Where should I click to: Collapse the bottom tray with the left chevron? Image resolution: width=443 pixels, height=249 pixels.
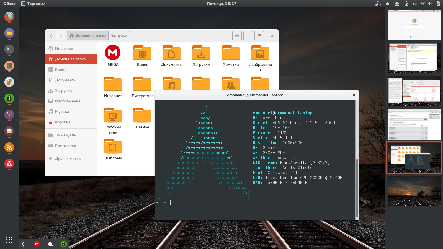[23, 244]
